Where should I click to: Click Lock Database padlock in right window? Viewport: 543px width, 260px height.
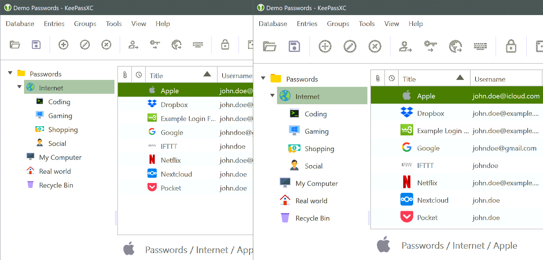point(511,46)
